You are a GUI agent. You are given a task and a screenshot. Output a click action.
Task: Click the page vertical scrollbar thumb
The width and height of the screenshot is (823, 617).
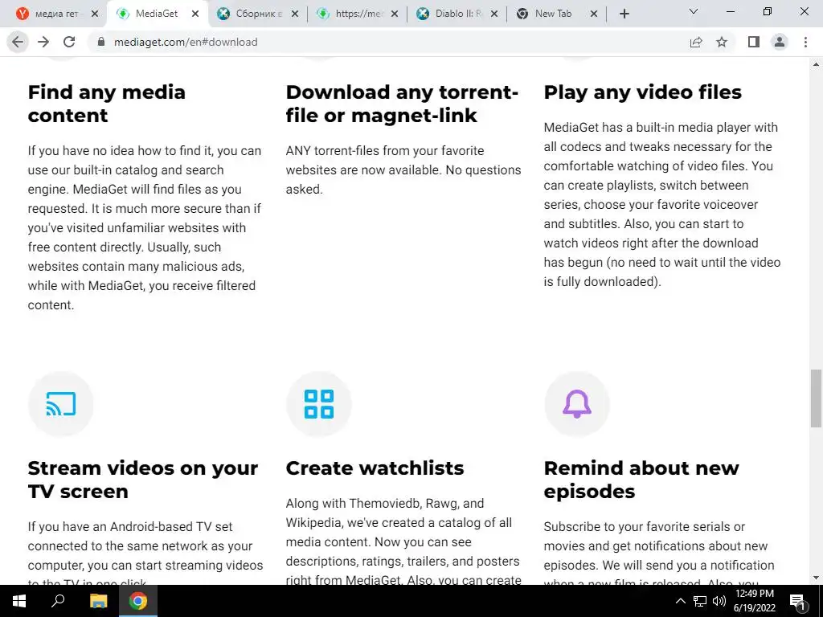(x=816, y=398)
